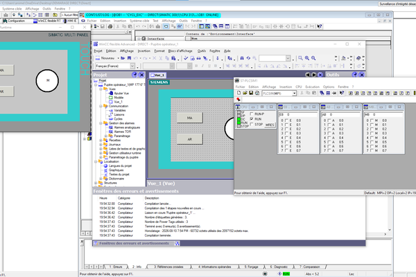Screen dimensions: 416x277
Task: Click open file icon in S7-PLCSIM toolbar
Action: [x=245, y=93]
